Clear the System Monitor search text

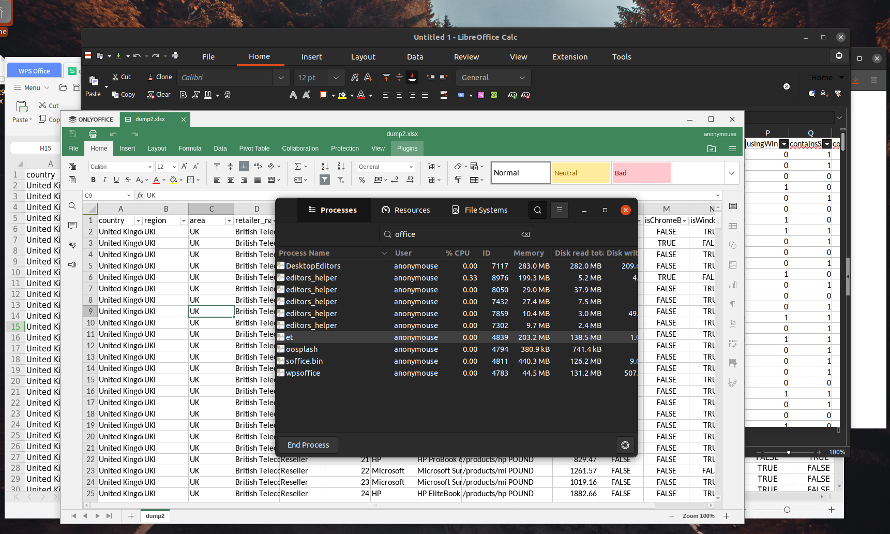tap(525, 234)
